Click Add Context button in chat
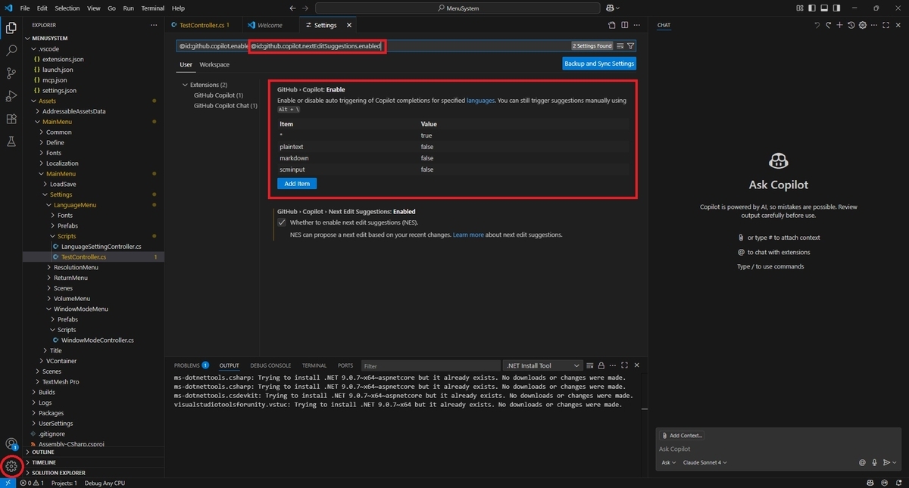Image resolution: width=909 pixels, height=488 pixels. pos(682,435)
